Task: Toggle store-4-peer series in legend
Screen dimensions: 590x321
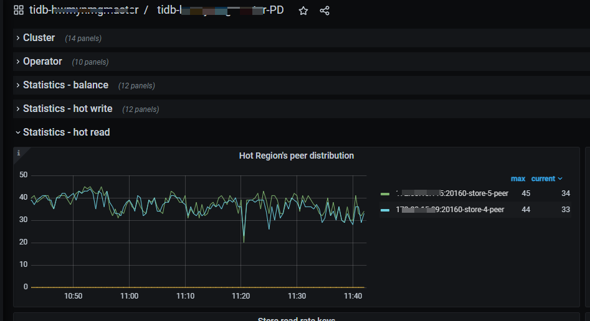Action: (450, 210)
